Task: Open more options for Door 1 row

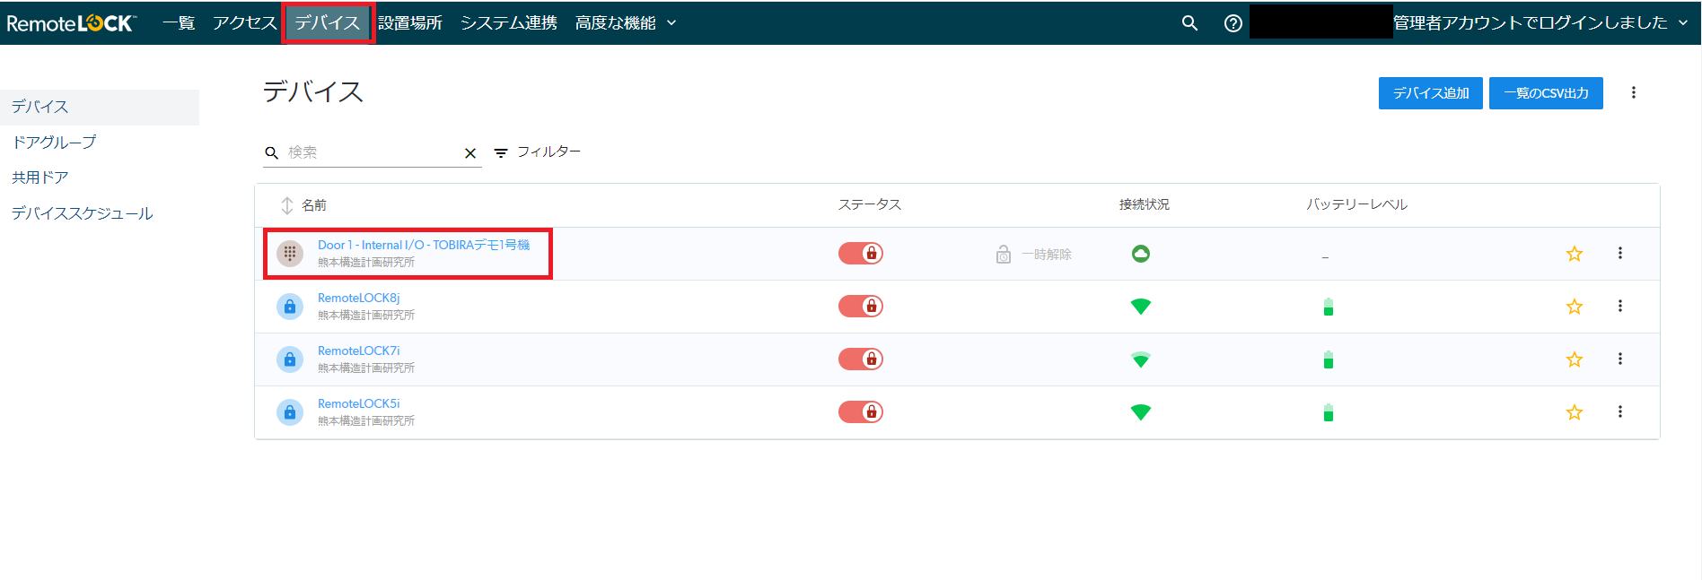Action: pyautogui.click(x=1620, y=253)
